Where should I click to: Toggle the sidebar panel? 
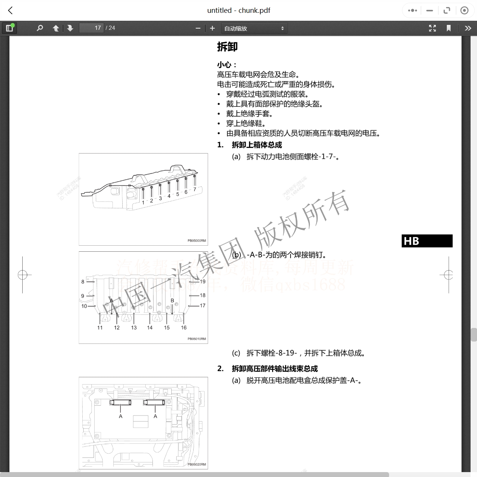click(9, 28)
